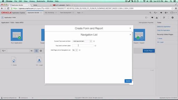Open the Team Development tab
Viewport: 178px width, 100px height.
tap(66, 13)
